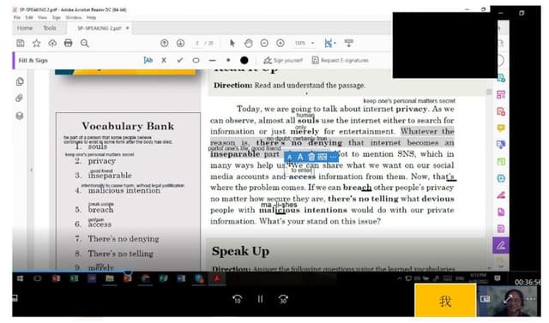This screenshot has width=549, height=323.
Task: Activate the Hand pan tool
Action: click(x=248, y=43)
